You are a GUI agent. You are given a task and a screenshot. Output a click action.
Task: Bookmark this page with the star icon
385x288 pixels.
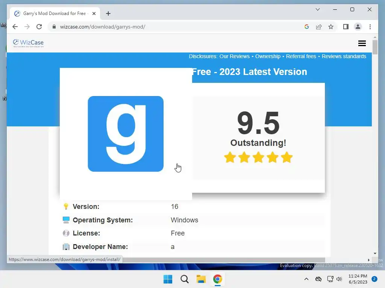click(331, 27)
